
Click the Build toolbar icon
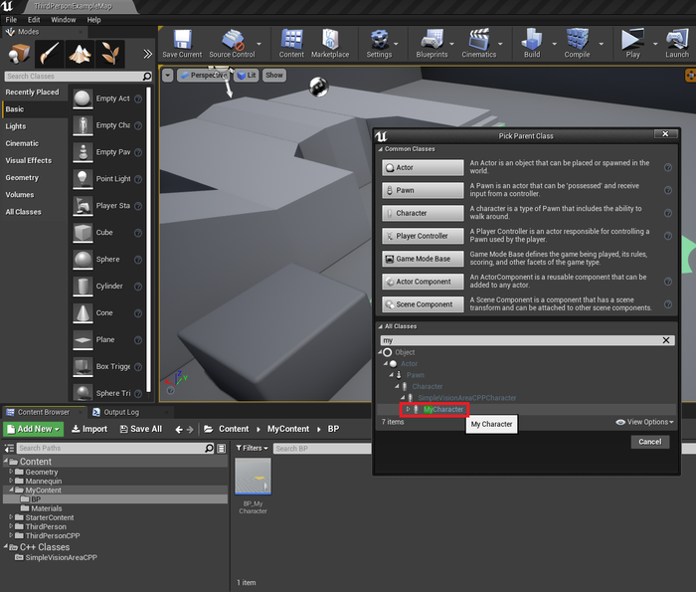coord(532,41)
